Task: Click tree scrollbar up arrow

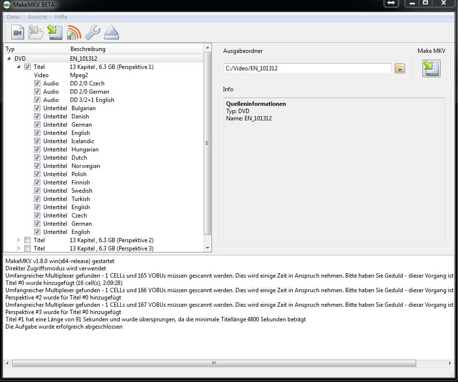Action: 208,48
